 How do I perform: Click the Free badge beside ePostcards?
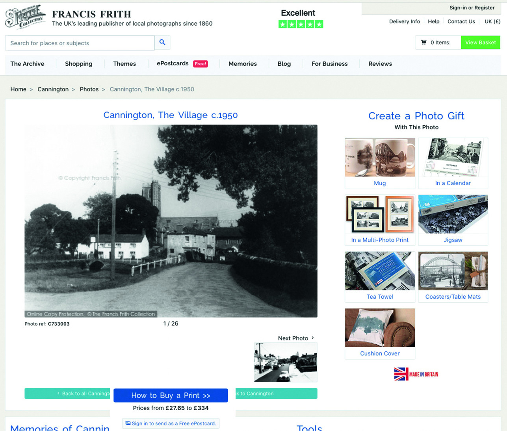click(x=201, y=64)
